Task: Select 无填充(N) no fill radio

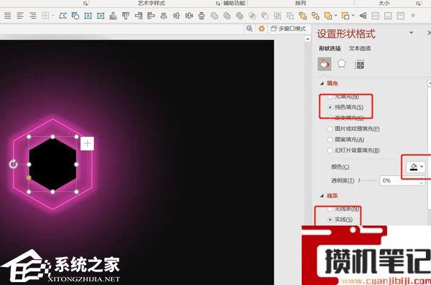Action: click(x=344, y=97)
